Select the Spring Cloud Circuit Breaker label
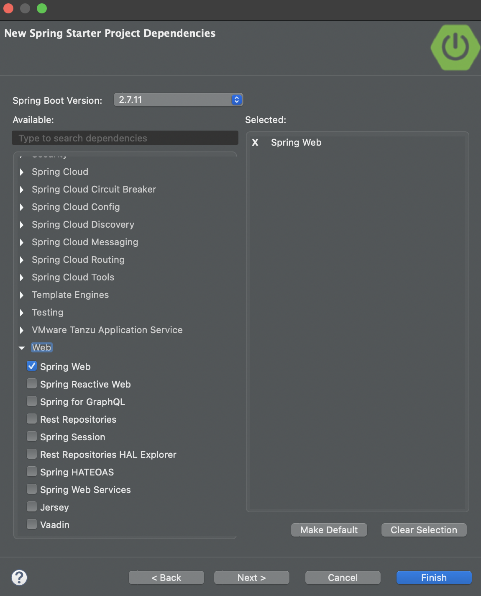 tap(94, 189)
